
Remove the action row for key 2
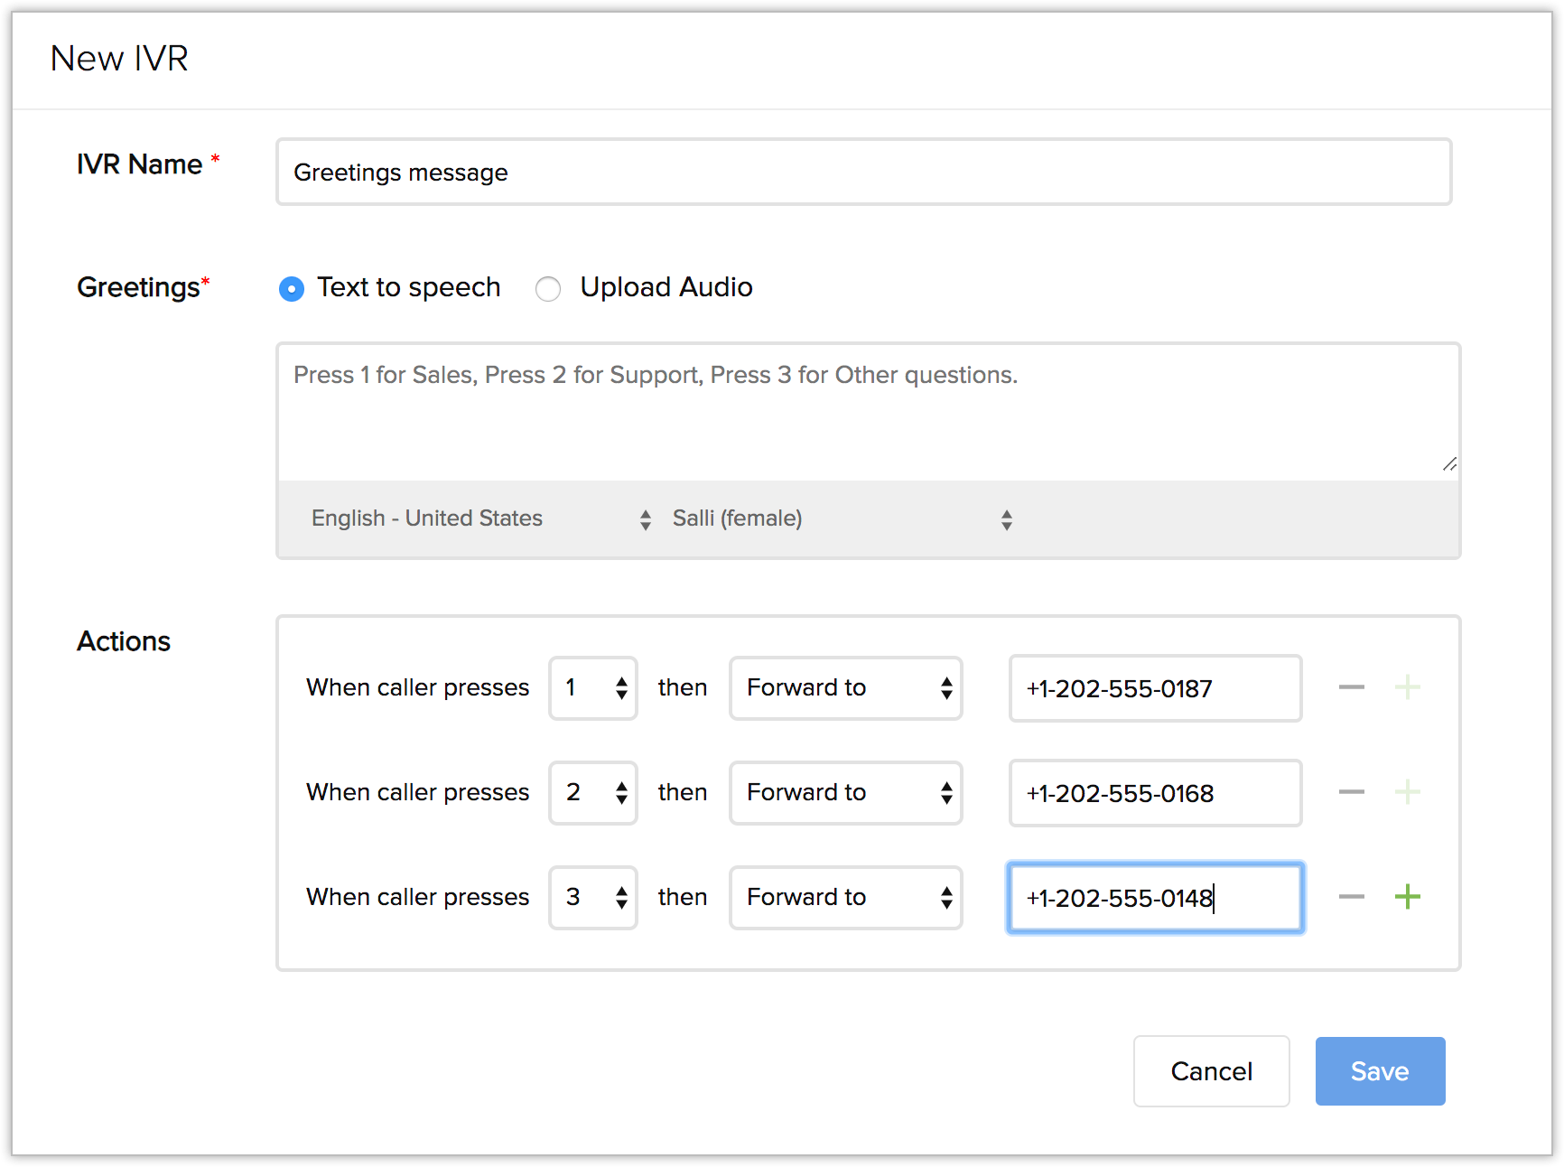[1351, 792]
